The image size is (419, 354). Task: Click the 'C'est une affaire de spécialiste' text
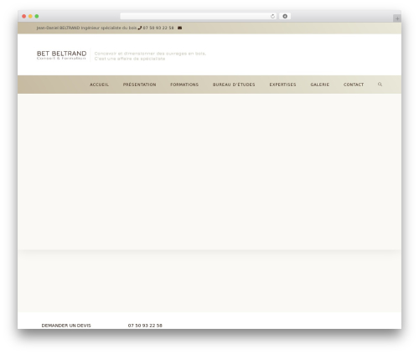(130, 59)
